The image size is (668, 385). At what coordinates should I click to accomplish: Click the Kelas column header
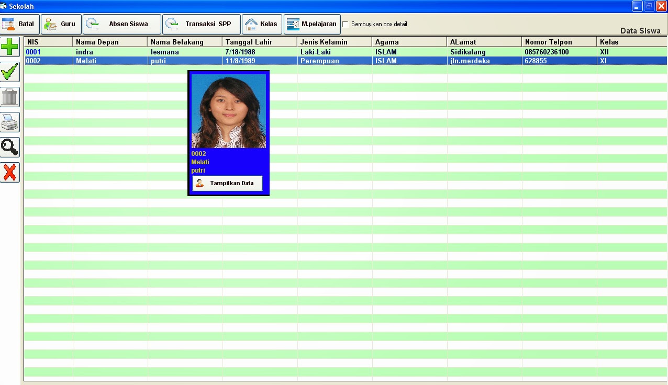coord(632,42)
